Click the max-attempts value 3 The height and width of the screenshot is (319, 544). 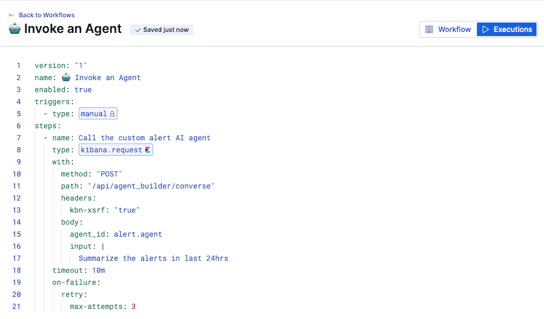[134, 306]
